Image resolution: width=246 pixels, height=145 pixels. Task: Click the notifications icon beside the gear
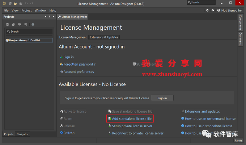pos(213,11)
